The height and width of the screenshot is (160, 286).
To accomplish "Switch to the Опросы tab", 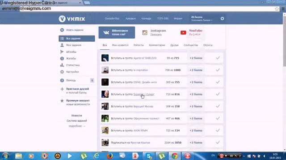I will [208, 45].
